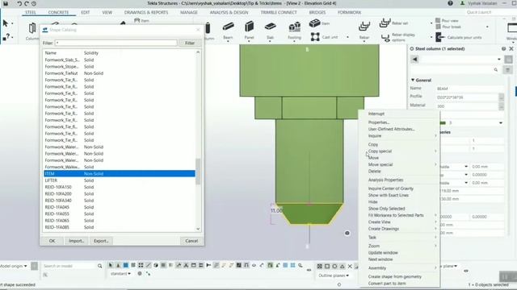
Task: Toggle the square snap switch in snapping toolbar
Action: 327,266
